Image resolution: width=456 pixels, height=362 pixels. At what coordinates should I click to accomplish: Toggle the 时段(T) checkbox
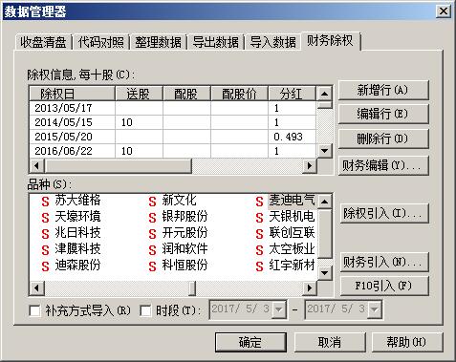(145, 310)
